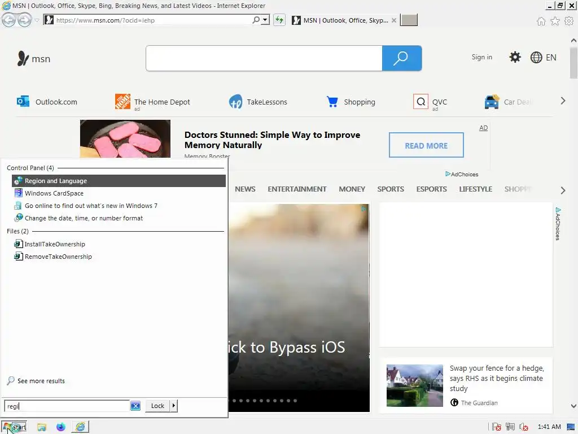Open Firefox from the taskbar

(61, 427)
